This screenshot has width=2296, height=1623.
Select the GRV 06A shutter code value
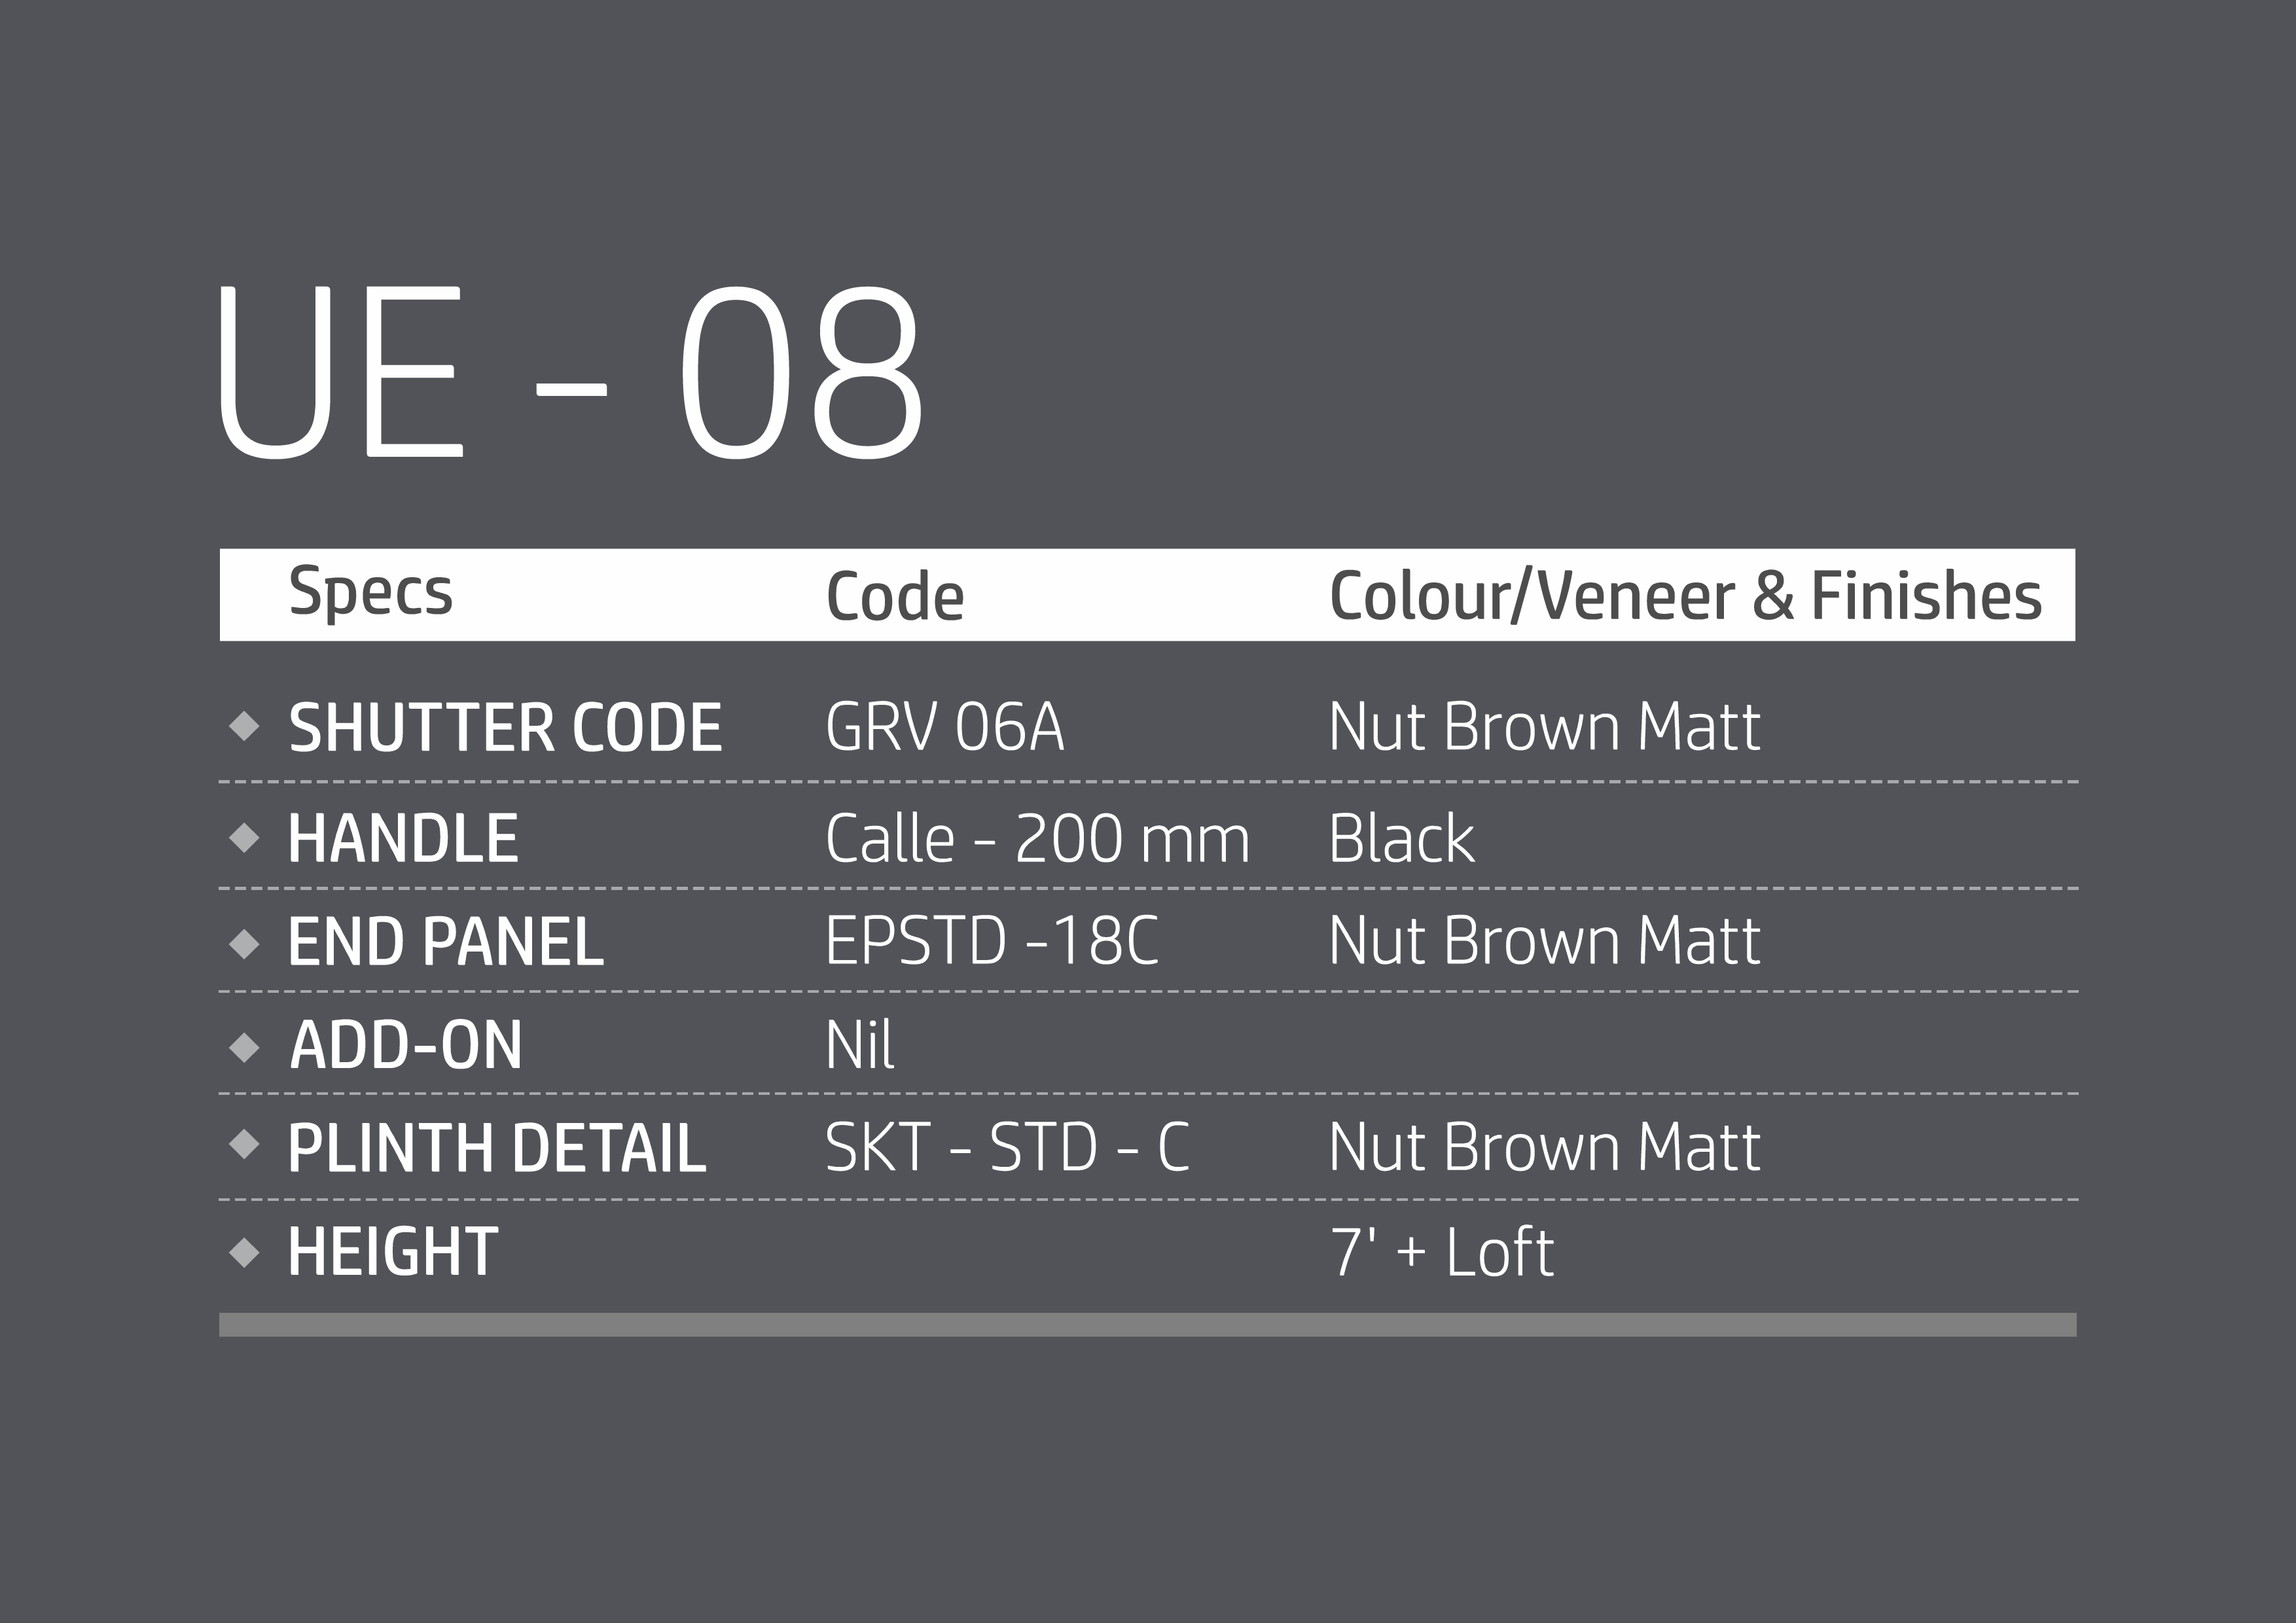[x=944, y=726]
